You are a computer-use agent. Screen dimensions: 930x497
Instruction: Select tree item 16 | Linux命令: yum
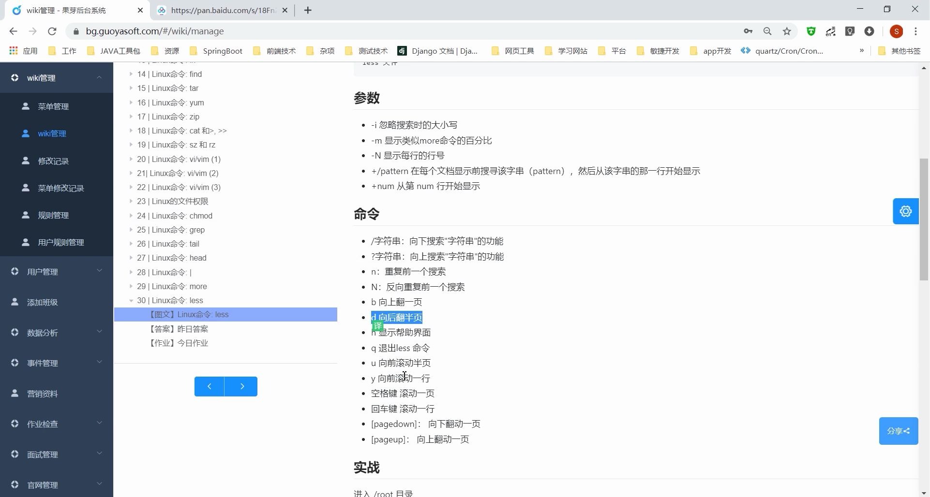point(170,102)
